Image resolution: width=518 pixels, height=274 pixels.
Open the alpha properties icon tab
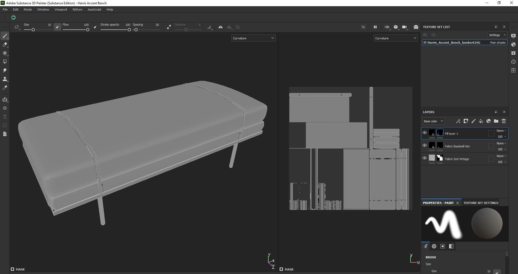(x=434, y=246)
